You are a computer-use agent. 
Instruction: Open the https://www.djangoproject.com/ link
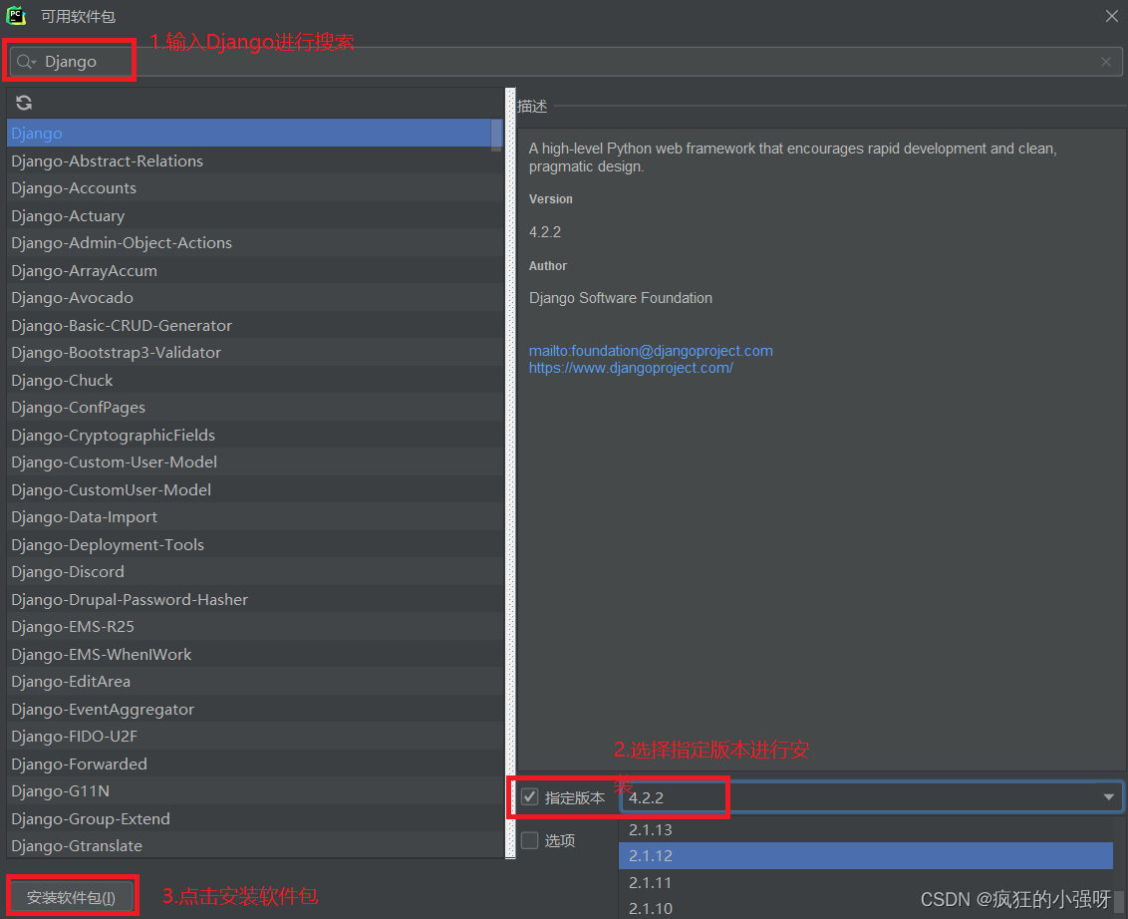pyautogui.click(x=631, y=368)
